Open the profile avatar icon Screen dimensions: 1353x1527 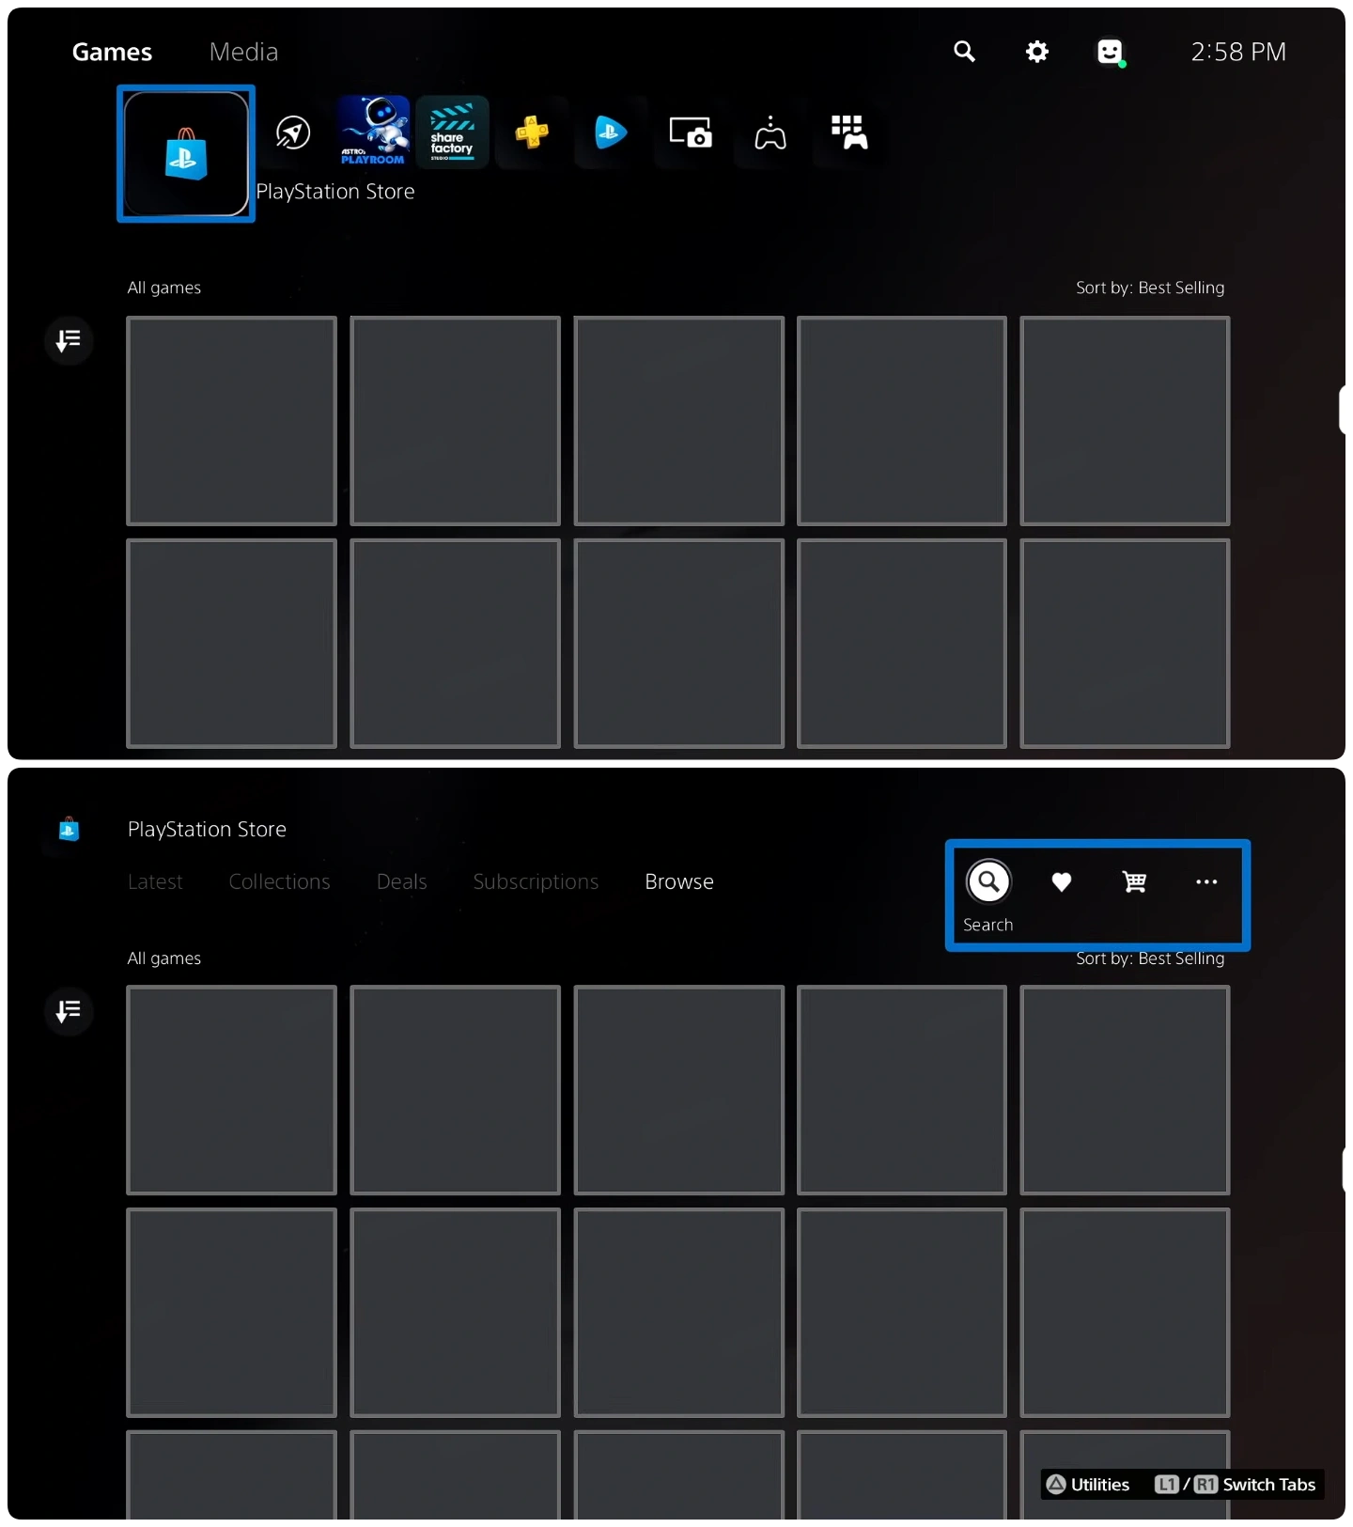coord(1111,53)
